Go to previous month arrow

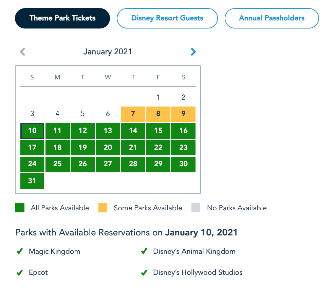pos(23,52)
